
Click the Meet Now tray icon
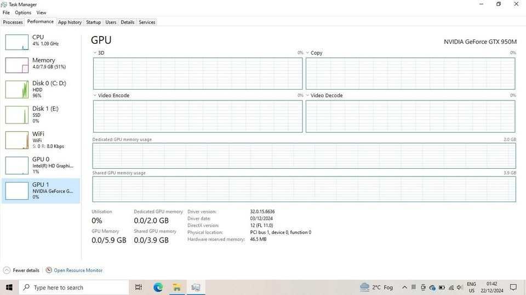(x=423, y=287)
